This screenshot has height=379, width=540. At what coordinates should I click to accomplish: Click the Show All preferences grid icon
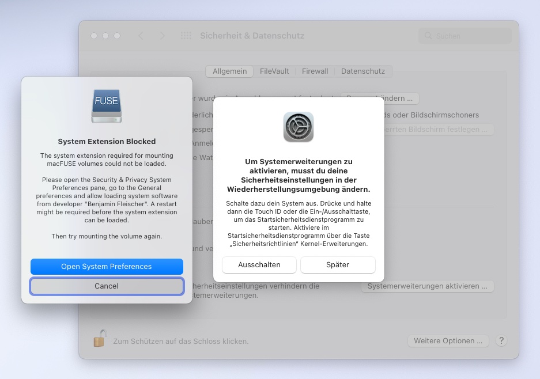[x=186, y=35]
